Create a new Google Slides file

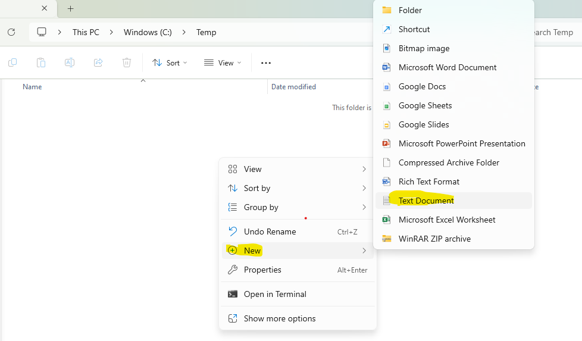[453, 124]
